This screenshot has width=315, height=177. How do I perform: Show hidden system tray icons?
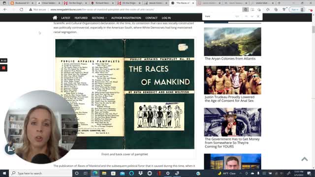[x=241, y=173]
